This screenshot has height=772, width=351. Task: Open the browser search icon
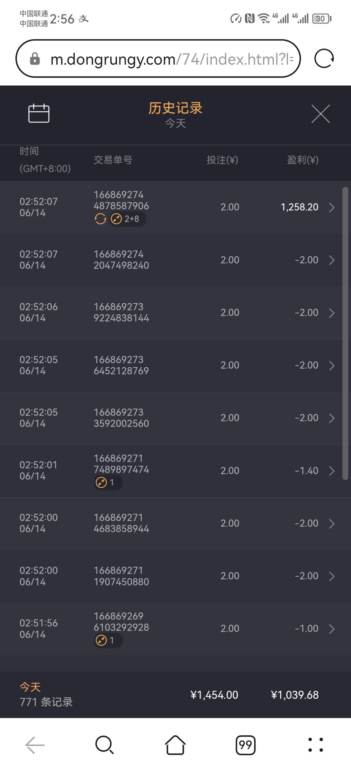[x=104, y=745]
